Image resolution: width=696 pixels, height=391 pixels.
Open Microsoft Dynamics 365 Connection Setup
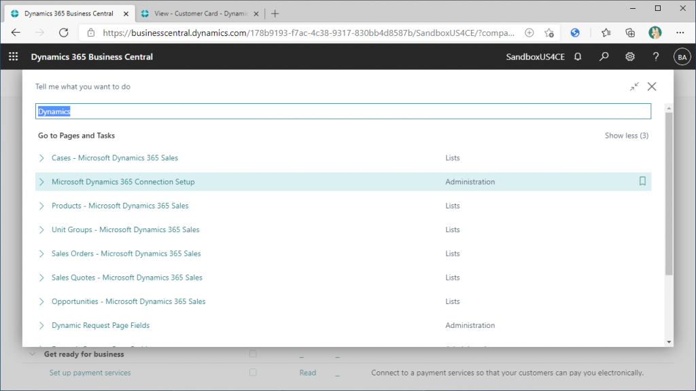click(x=123, y=182)
